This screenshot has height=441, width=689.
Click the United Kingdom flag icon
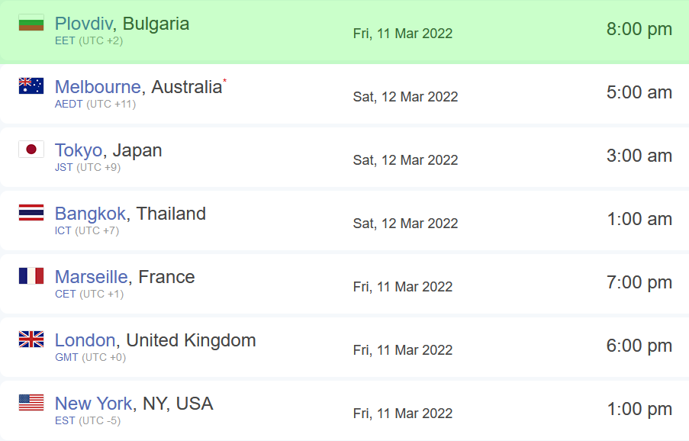point(31,340)
